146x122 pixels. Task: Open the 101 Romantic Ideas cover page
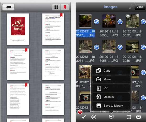[18, 29]
